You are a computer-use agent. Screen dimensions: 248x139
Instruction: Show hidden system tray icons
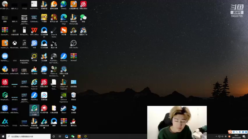point(216,137)
